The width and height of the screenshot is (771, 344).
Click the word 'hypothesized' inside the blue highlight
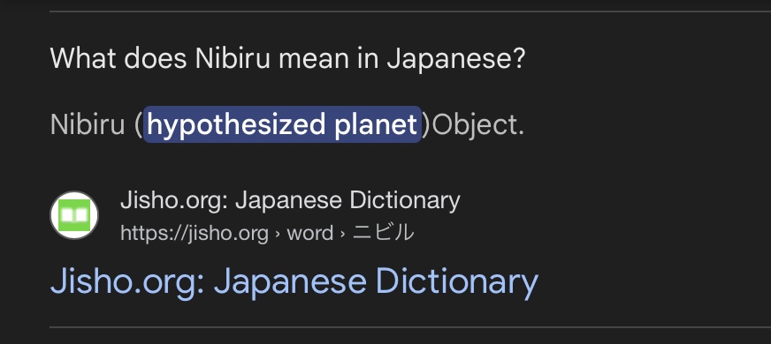(x=236, y=125)
